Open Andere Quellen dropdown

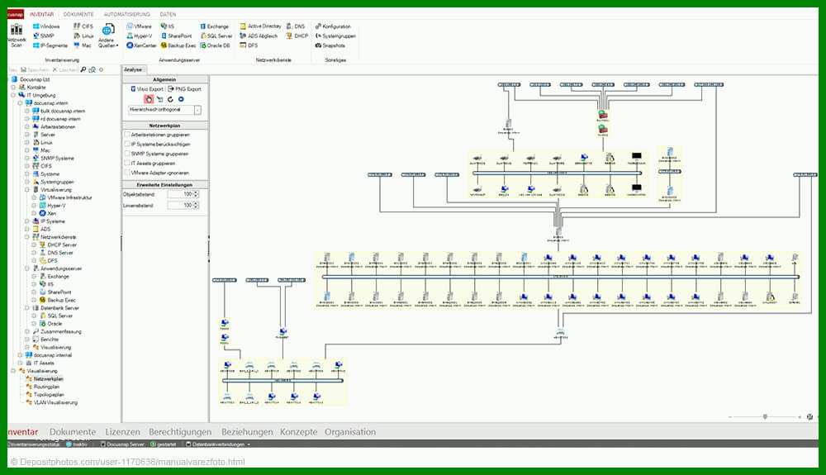click(x=107, y=36)
